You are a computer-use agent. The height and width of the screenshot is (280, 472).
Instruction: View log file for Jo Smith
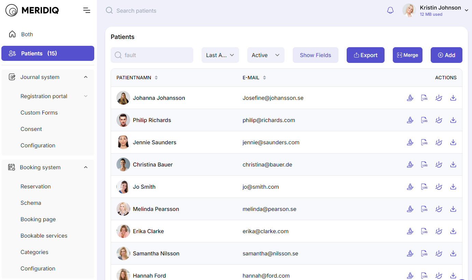click(x=425, y=187)
